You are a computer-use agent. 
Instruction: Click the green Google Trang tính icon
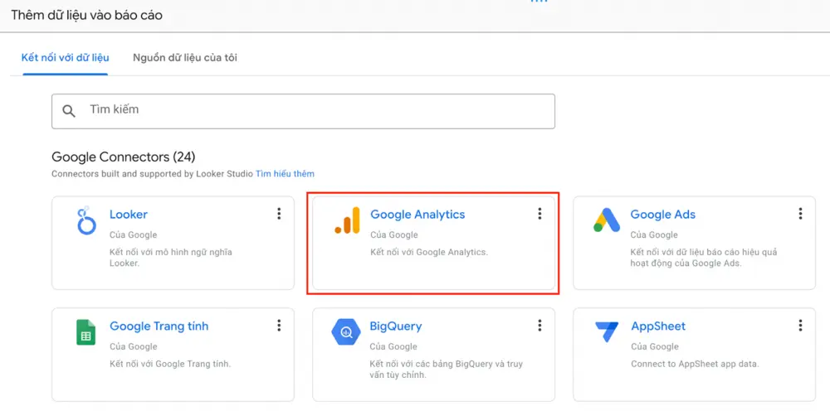[85, 332]
